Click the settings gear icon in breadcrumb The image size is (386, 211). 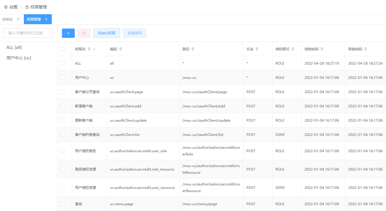click(6, 7)
